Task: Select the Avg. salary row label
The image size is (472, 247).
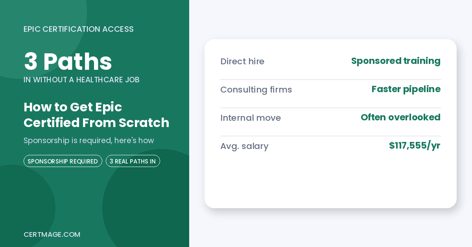Action: (244, 146)
